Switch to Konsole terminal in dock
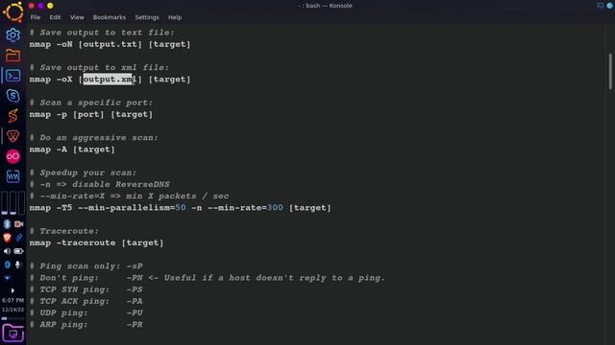615x345 pixels. coord(12,76)
